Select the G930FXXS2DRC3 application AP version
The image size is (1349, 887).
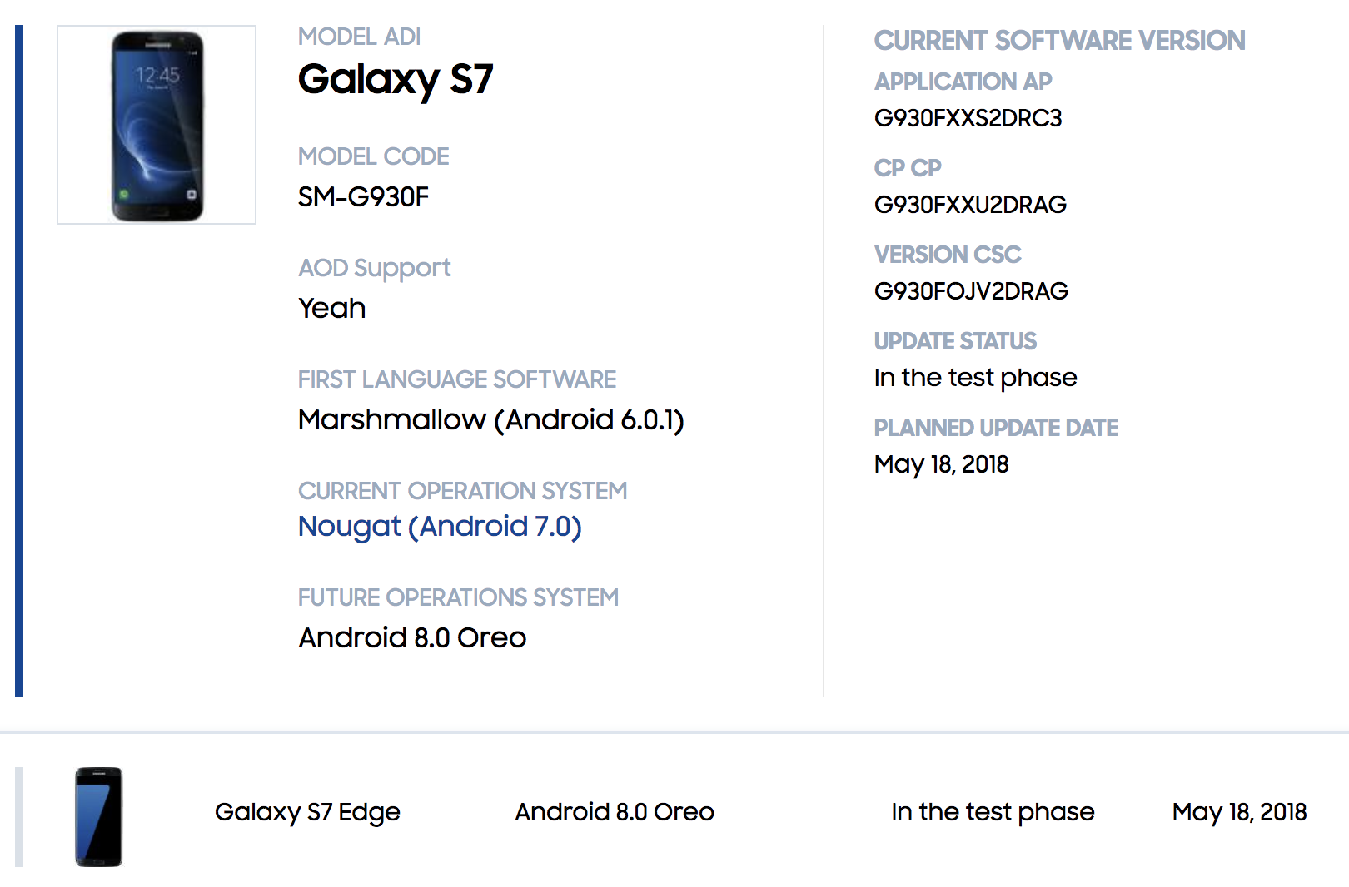pyautogui.click(x=968, y=118)
